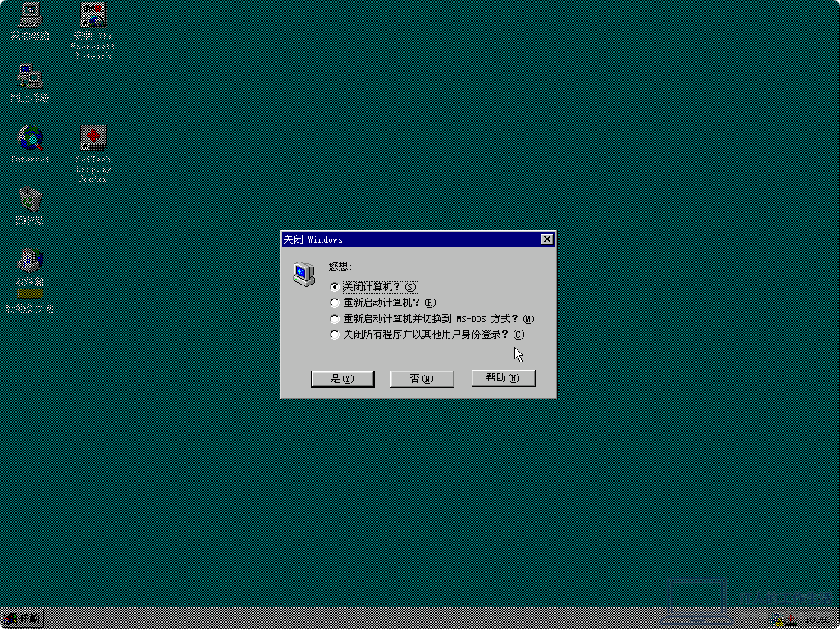The height and width of the screenshot is (629, 840).
Task: Close the Shut Down Windows dialog
Action: 546,239
